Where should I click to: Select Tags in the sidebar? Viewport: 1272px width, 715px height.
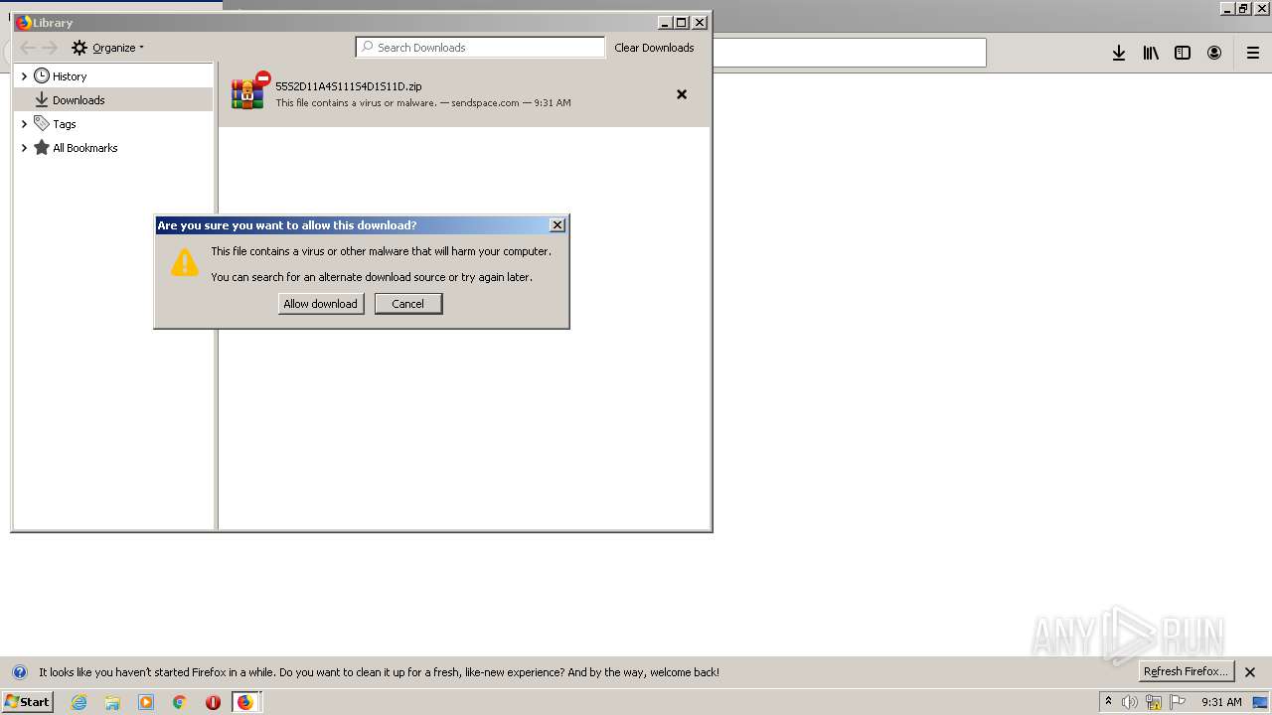65,124
